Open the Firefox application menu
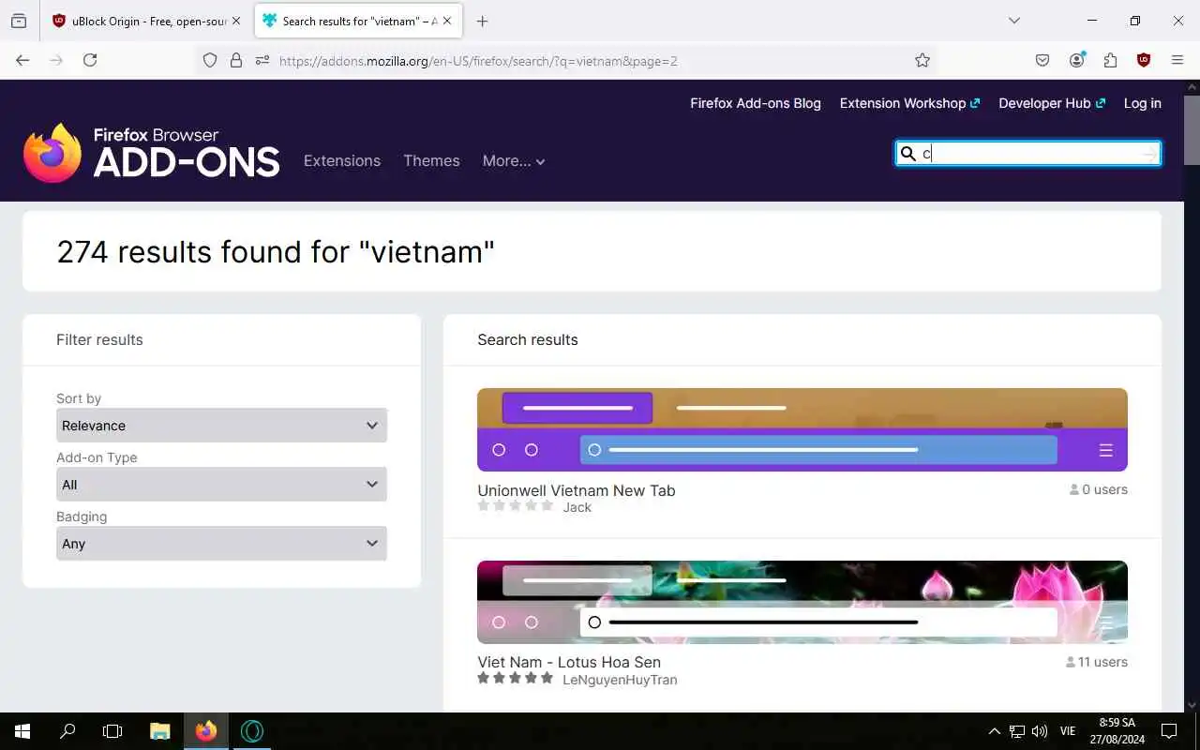Image resolution: width=1200 pixels, height=750 pixels. (1177, 60)
